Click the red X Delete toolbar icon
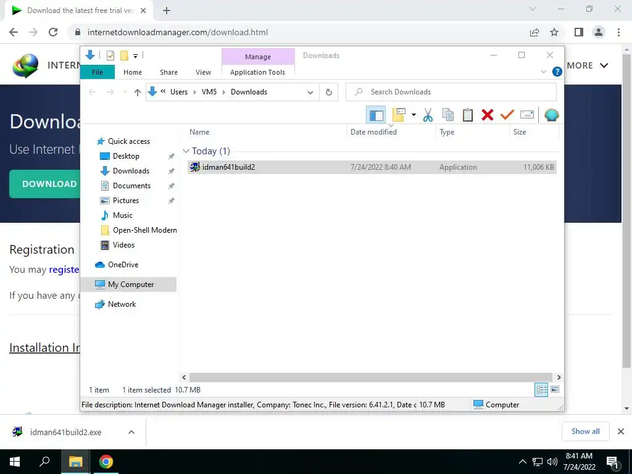 click(x=488, y=115)
